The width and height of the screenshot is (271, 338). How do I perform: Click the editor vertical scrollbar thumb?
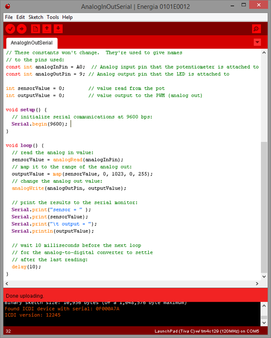click(264, 207)
